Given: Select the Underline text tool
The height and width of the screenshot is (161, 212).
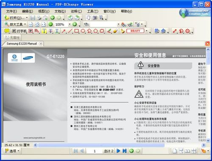Looking at the screenshot, I should click(x=57, y=31).
